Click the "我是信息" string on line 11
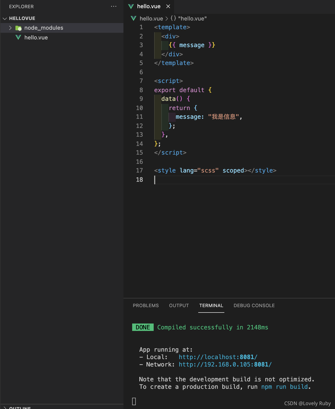 224,117
